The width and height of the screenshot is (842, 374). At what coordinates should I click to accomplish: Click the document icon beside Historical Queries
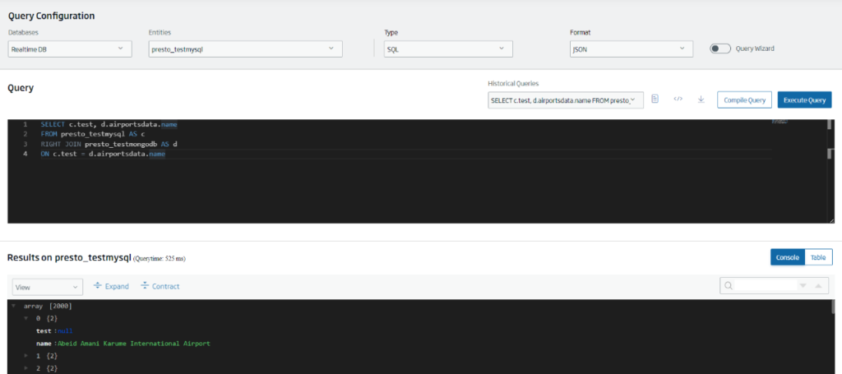coord(655,99)
